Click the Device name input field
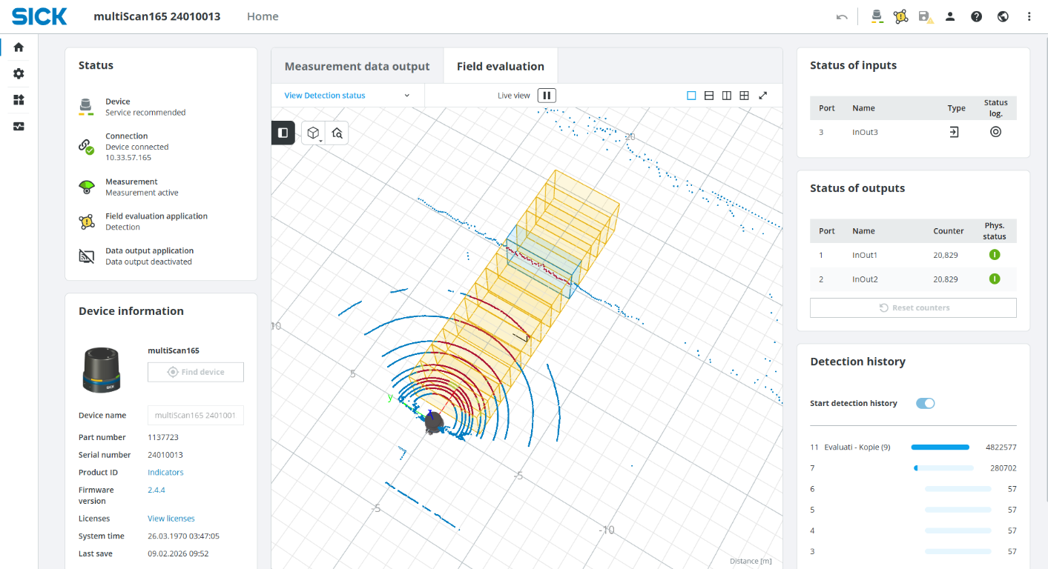The height and width of the screenshot is (569, 1048). 196,416
